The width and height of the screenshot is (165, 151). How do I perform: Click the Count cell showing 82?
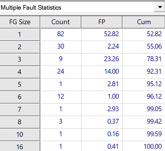[x=61, y=34]
